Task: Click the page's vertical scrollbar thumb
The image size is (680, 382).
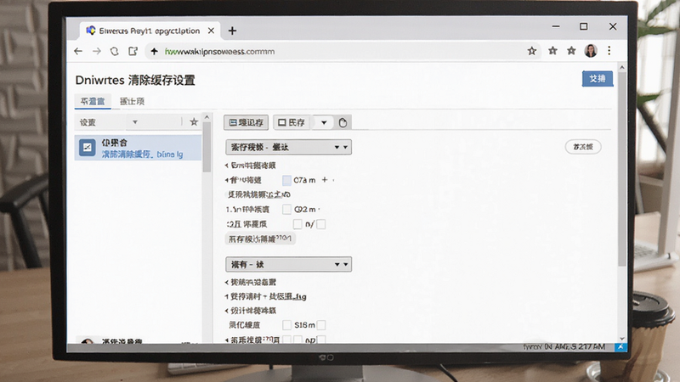Action: [x=622, y=169]
